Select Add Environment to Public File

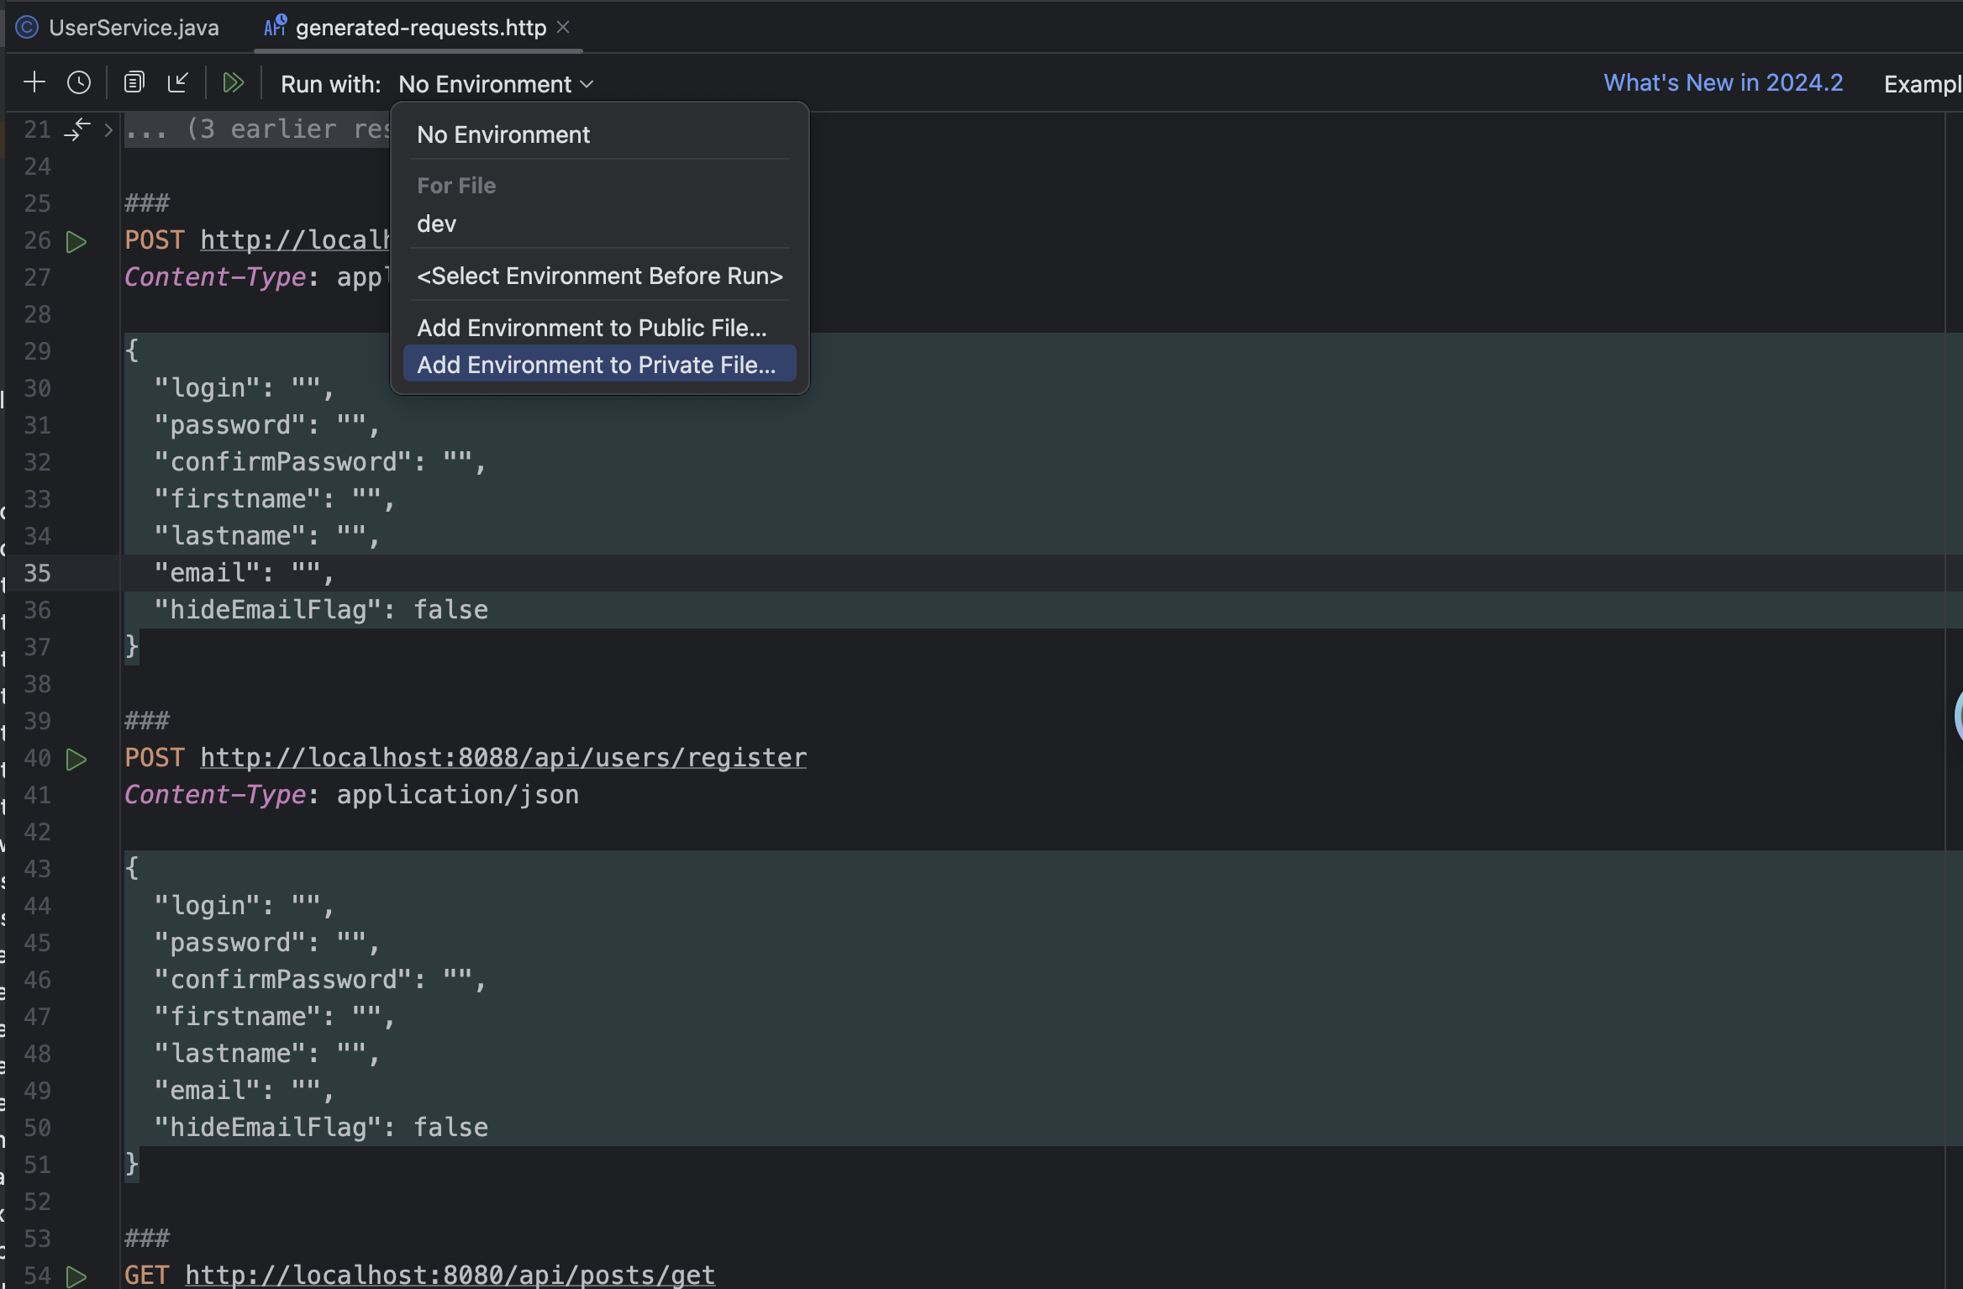[x=592, y=328]
